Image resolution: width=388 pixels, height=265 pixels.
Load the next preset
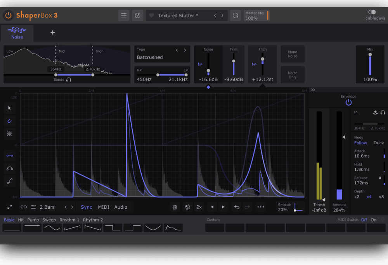point(222,16)
